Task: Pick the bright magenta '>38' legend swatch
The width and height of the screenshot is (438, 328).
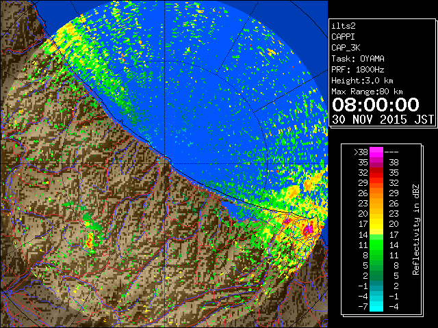Action: [376, 152]
